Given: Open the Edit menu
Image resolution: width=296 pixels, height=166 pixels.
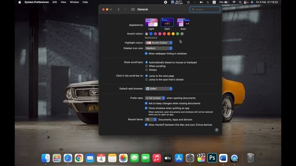Looking at the screenshot, I should [x=55, y=2].
